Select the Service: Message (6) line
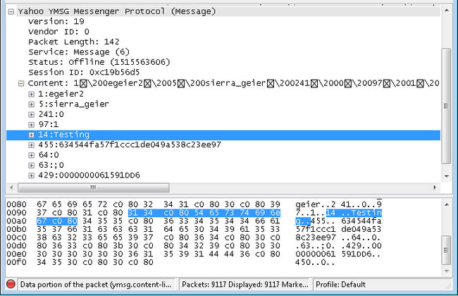The image size is (458, 296). pos(79,52)
